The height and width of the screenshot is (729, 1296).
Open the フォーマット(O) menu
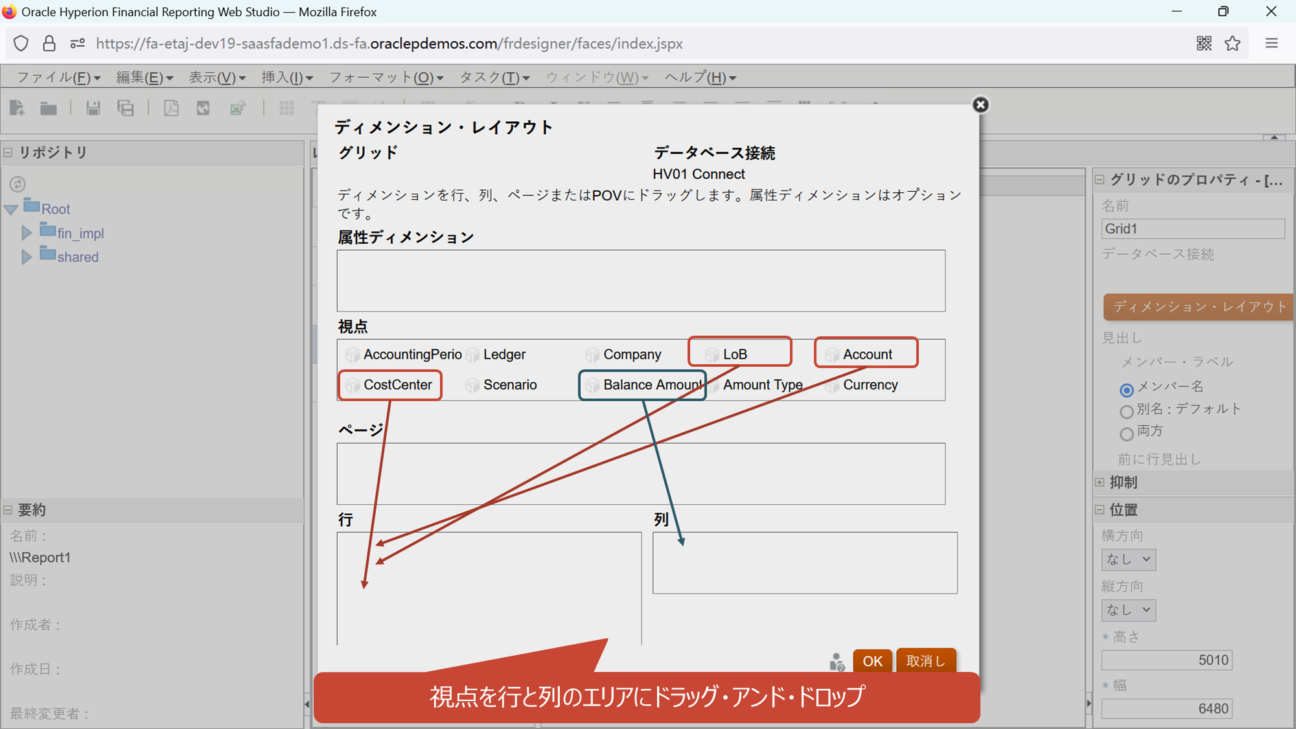386,78
